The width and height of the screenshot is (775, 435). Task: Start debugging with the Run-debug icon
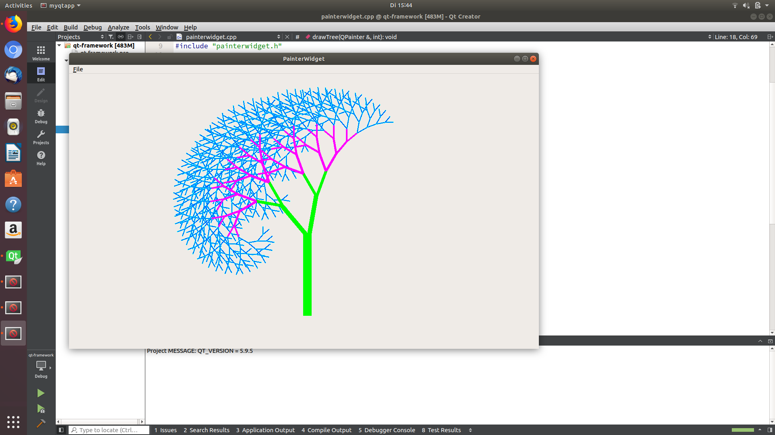(x=41, y=409)
